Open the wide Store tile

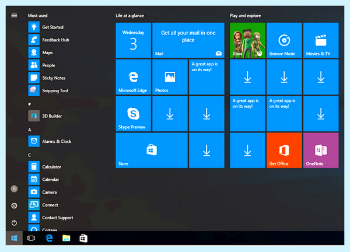point(152,150)
